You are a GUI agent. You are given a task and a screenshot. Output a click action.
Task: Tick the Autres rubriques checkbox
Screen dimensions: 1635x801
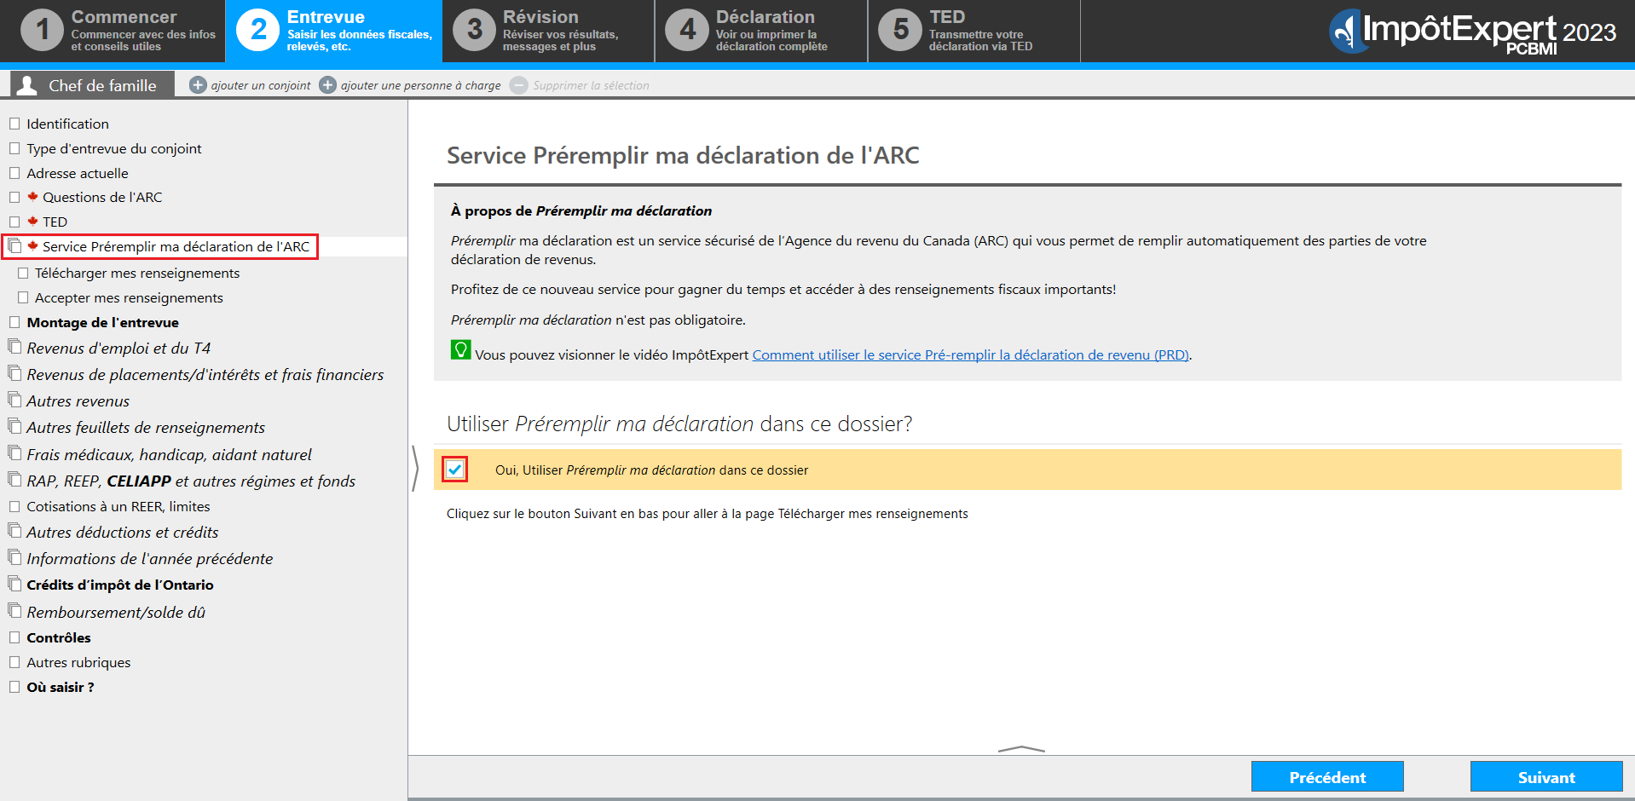pos(14,662)
